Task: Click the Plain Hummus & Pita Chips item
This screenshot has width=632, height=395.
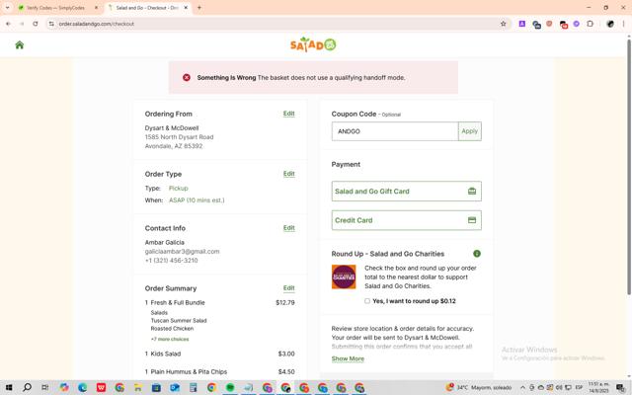Action: pyautogui.click(x=189, y=371)
